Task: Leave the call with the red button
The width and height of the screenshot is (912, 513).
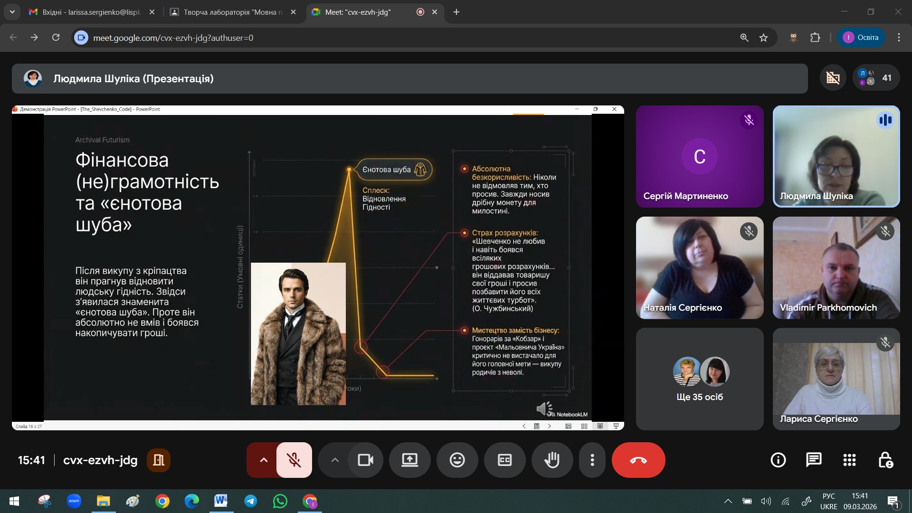Action: click(x=638, y=460)
